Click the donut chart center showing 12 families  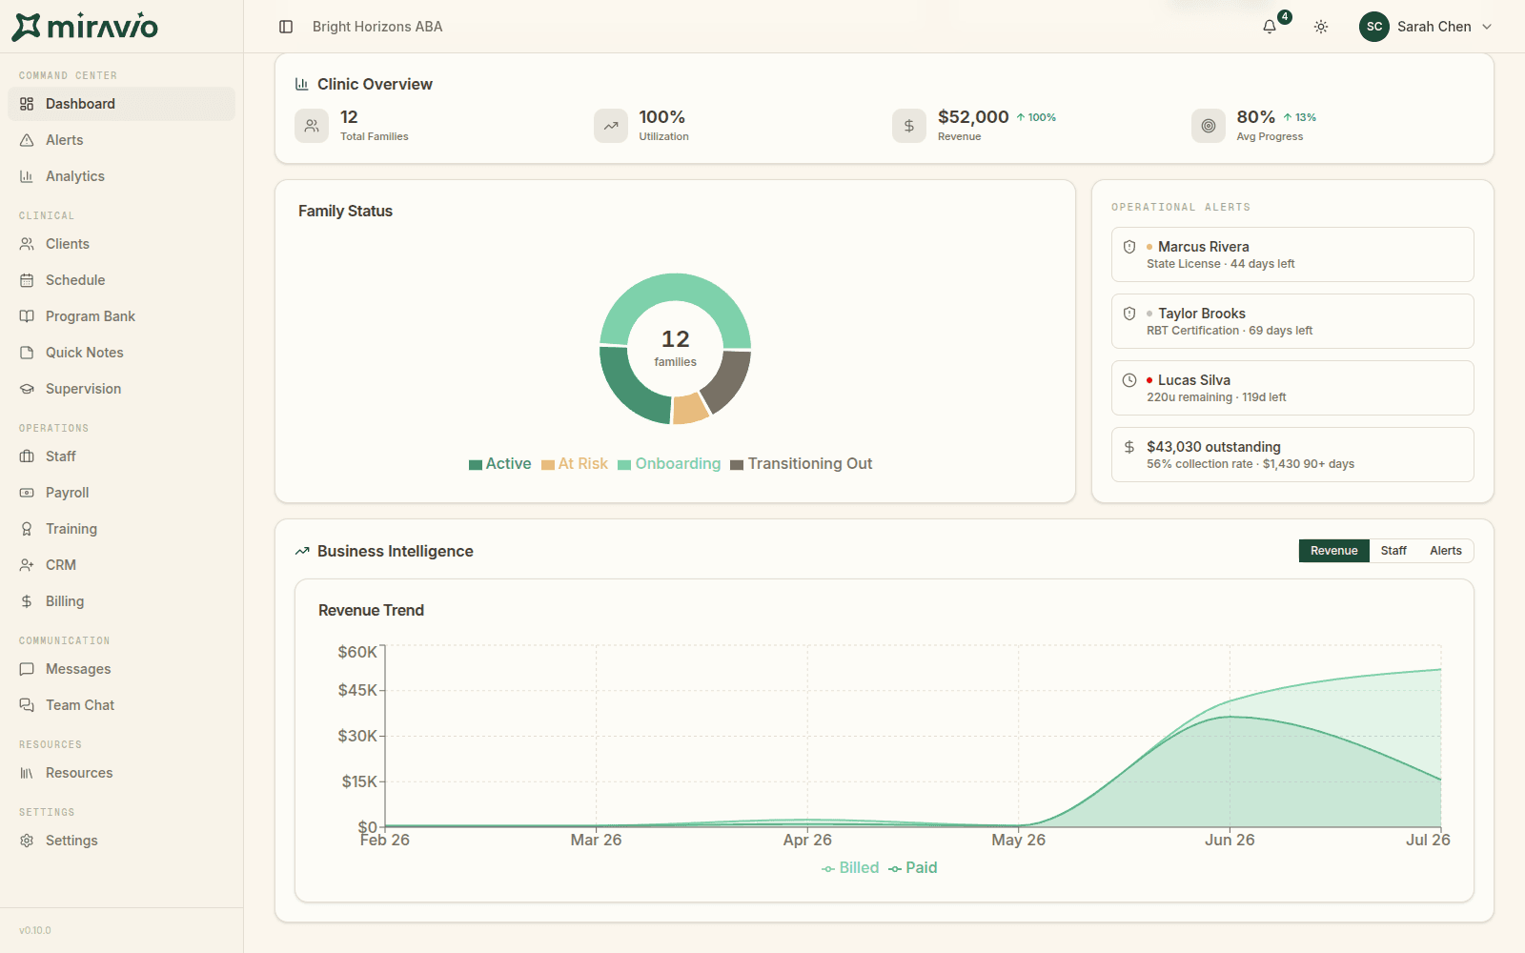[x=676, y=348]
